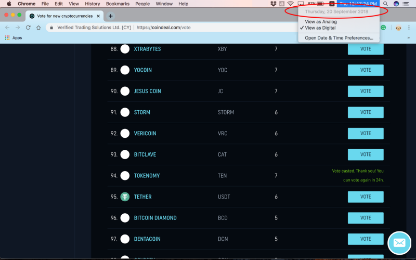This screenshot has width=416, height=260.
Task: Launch Siri from the menu bar
Action: [396, 4]
